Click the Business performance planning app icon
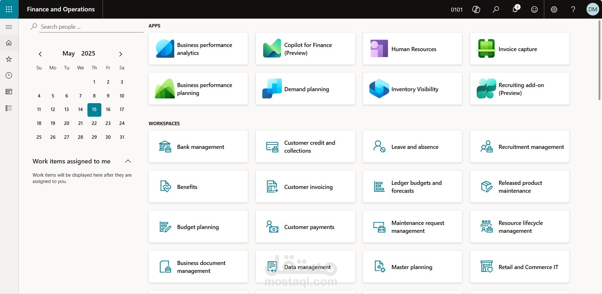The image size is (602, 294). [x=165, y=89]
